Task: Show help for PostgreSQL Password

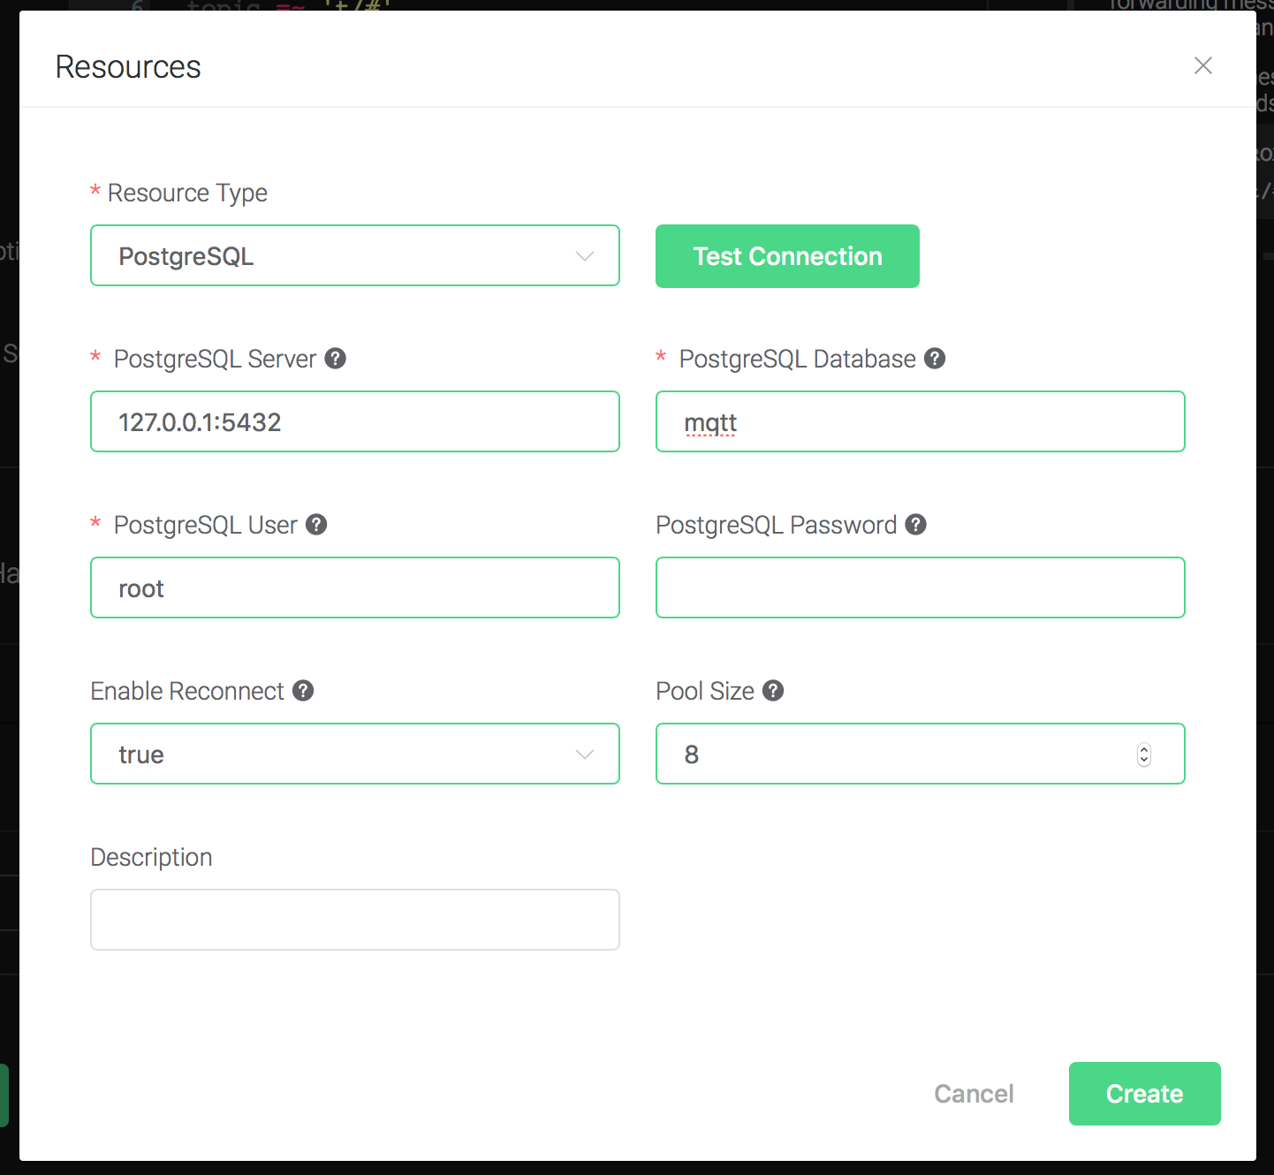Action: click(916, 525)
